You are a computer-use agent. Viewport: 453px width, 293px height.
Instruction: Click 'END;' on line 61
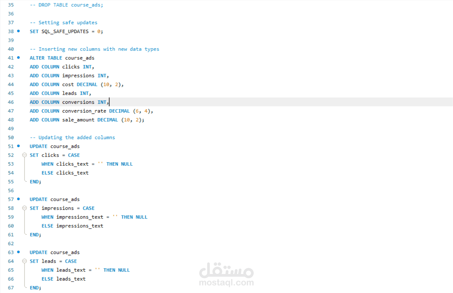coord(35,234)
